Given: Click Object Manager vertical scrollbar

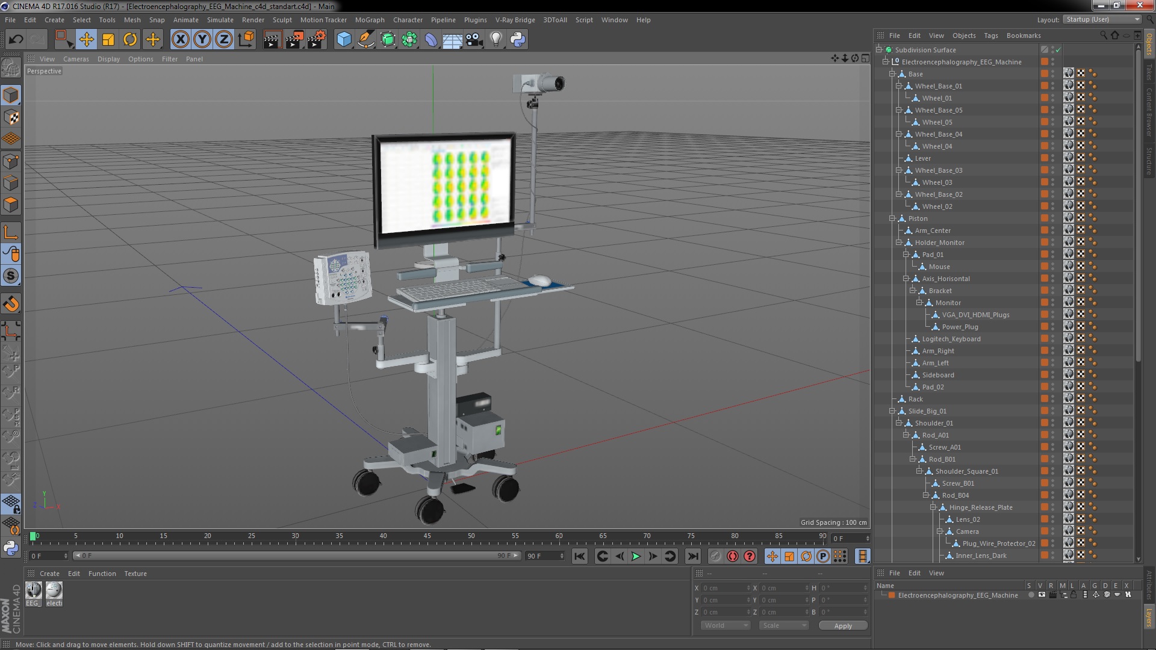Looking at the screenshot, I should pos(1138,205).
